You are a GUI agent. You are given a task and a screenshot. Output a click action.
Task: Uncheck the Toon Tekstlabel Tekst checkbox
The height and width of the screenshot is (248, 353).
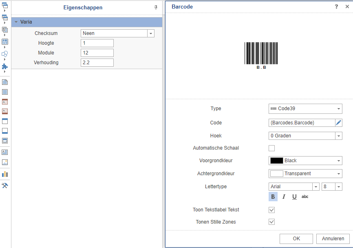272,210
